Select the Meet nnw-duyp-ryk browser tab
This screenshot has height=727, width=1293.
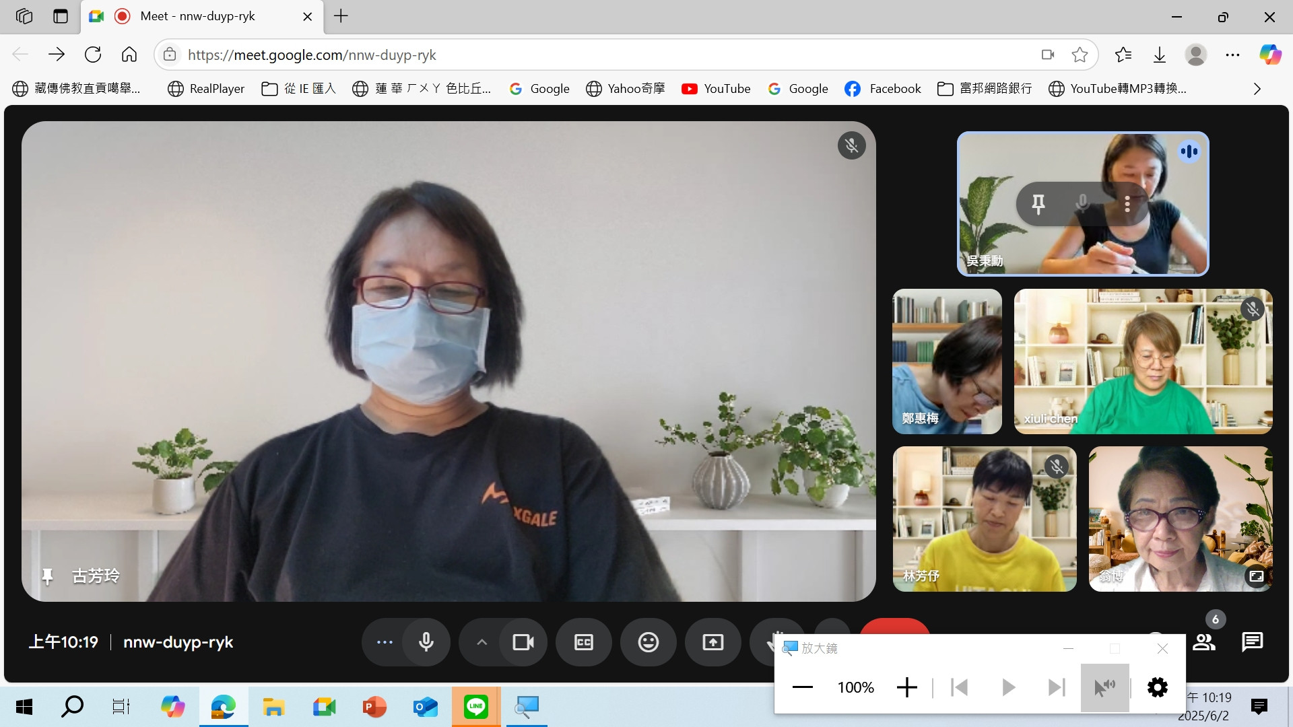[x=197, y=16]
